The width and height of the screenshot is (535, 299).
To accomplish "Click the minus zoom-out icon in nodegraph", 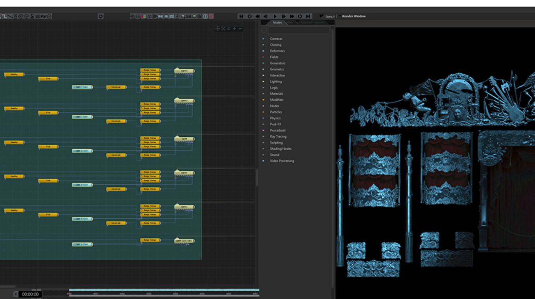I will coord(240,29).
